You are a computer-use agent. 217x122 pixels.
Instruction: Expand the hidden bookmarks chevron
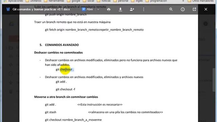point(183,1)
